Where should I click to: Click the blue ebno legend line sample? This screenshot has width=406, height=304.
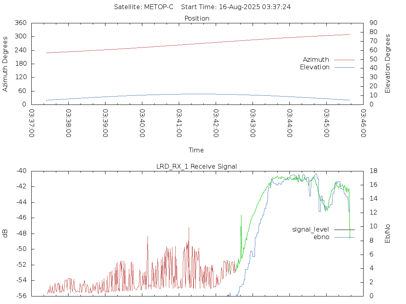(345, 237)
